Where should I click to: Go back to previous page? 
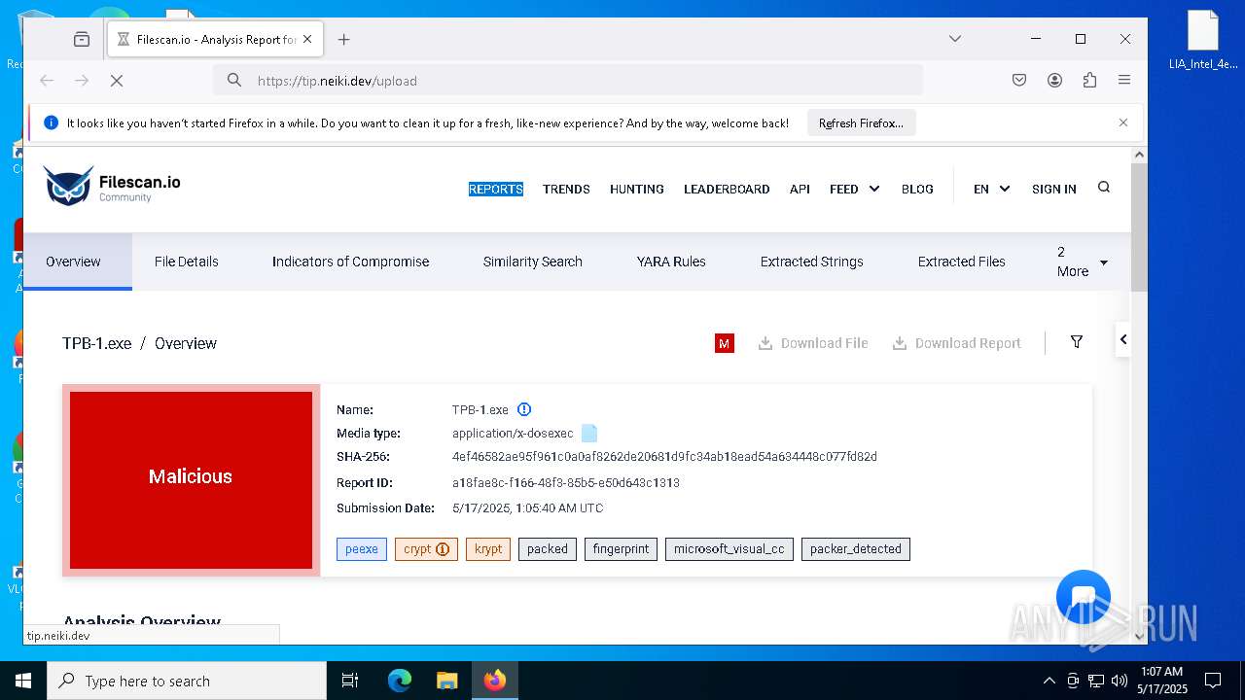tap(47, 81)
